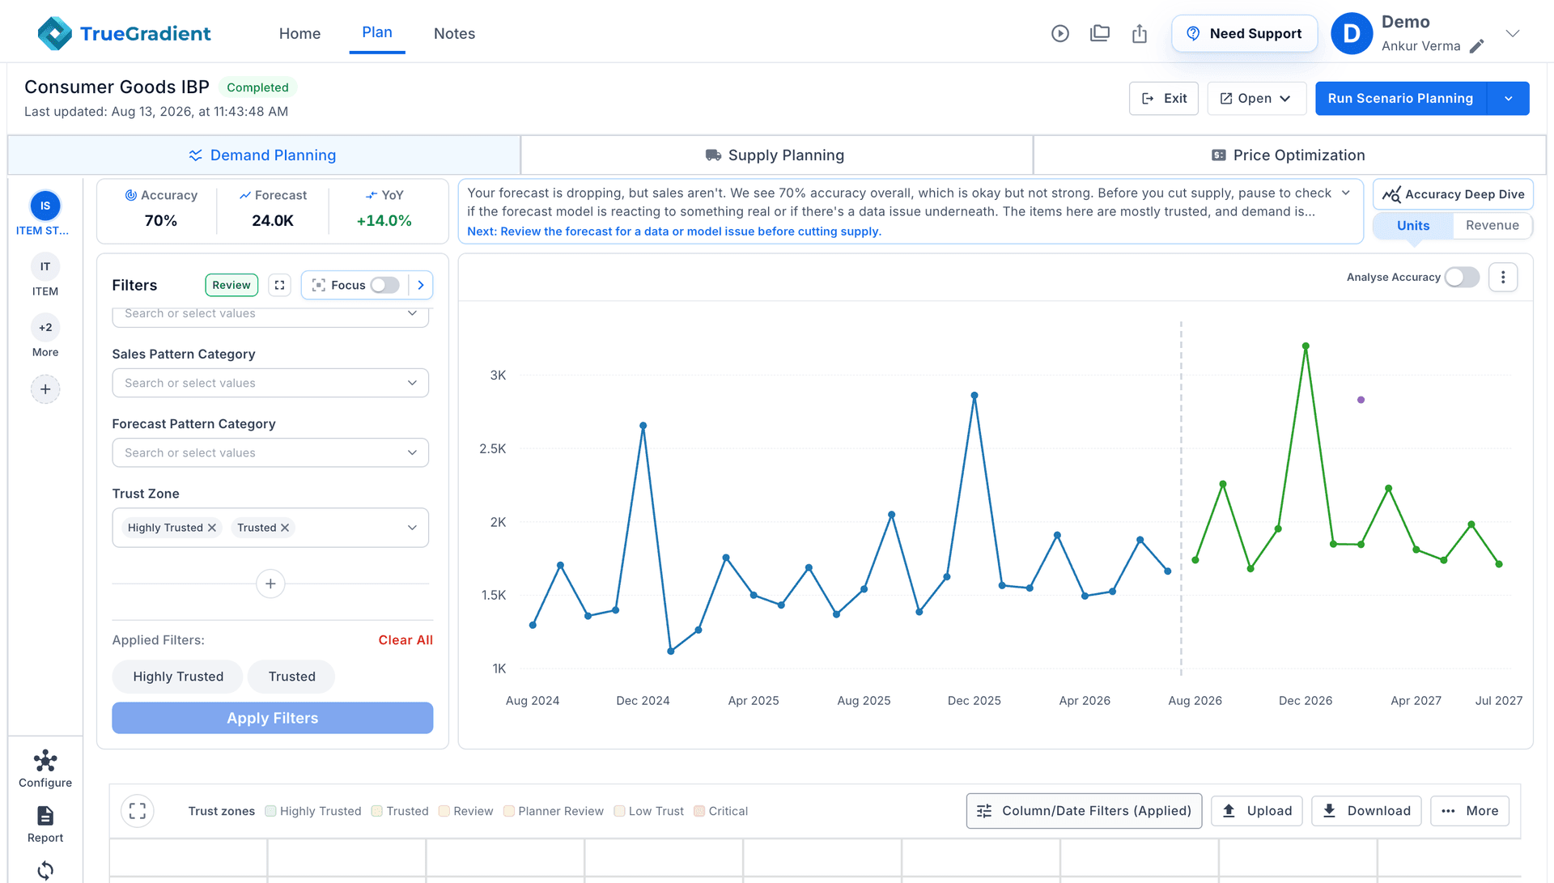Click the Need Support button
The width and height of the screenshot is (1554, 883).
pos(1245,33)
